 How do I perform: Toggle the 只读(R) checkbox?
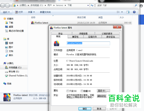68,91
